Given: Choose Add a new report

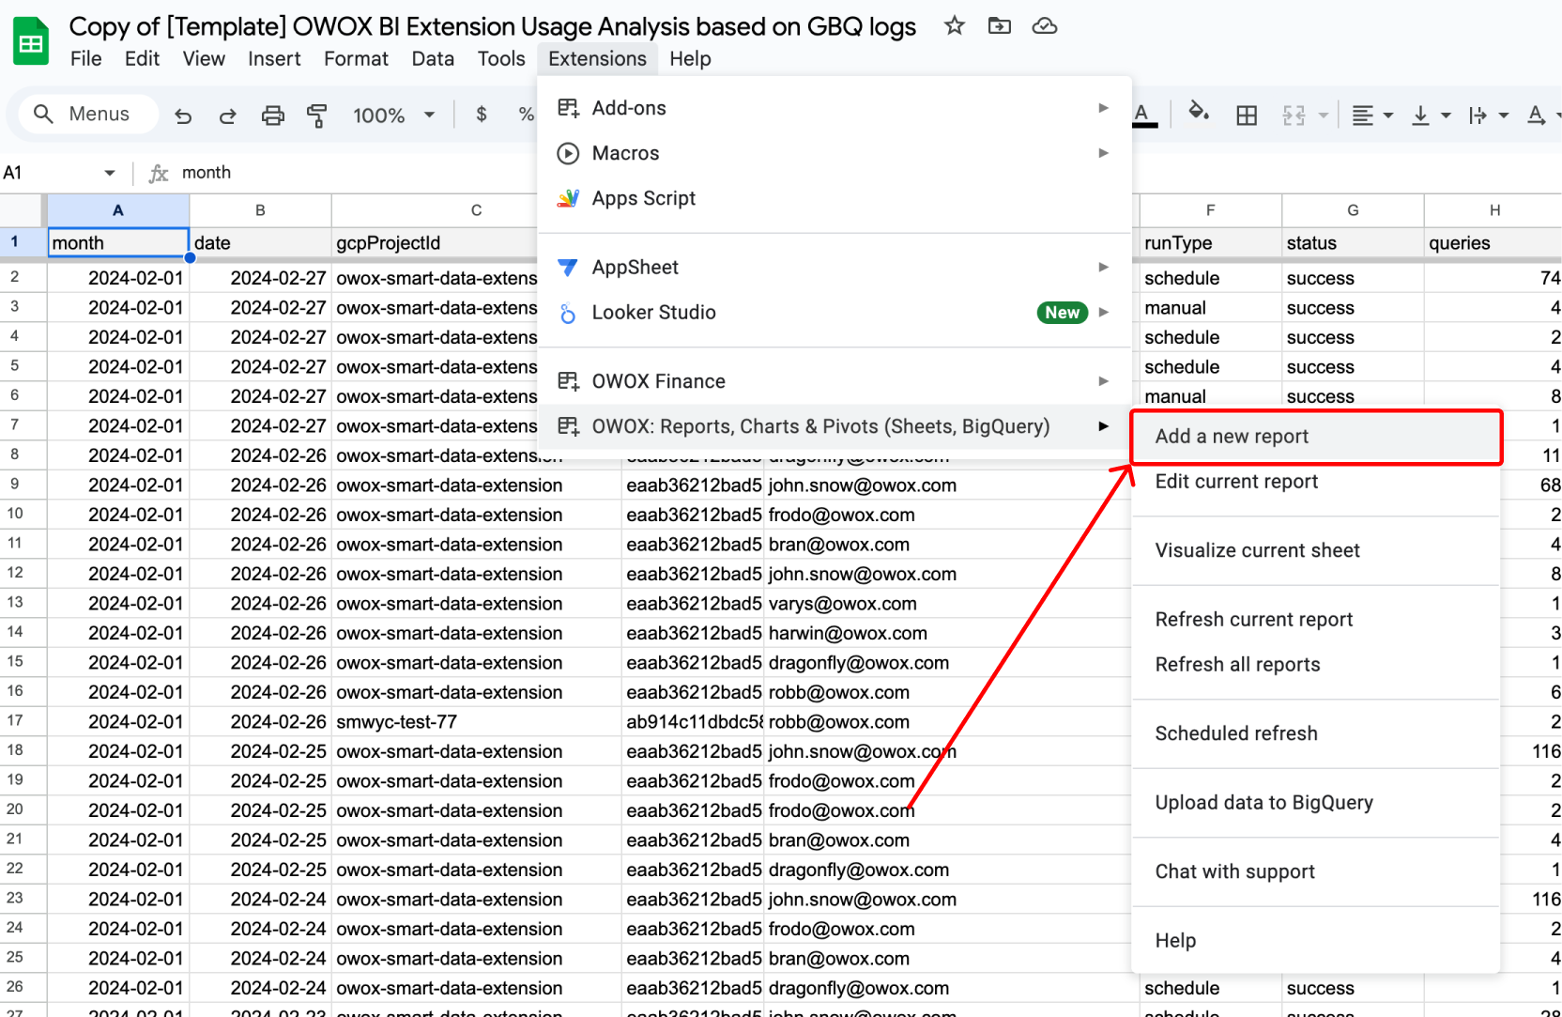Looking at the screenshot, I should pyautogui.click(x=1316, y=437).
